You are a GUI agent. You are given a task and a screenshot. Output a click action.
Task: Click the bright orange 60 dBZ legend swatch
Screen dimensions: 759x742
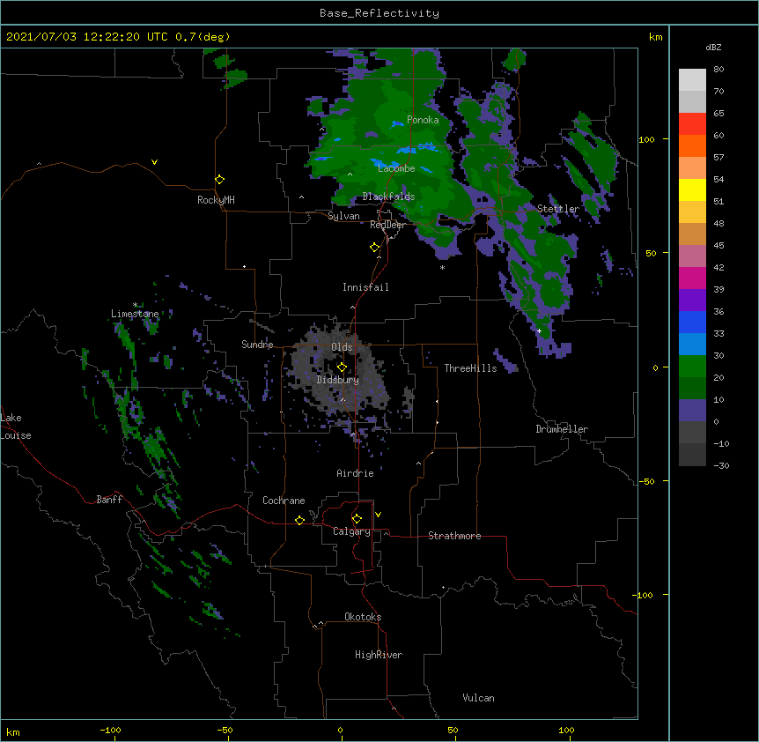[692, 145]
